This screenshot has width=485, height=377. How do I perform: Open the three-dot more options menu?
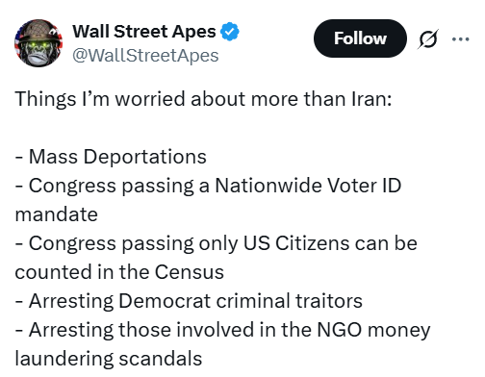point(461,39)
